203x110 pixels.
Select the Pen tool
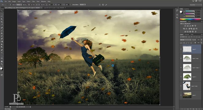pyautogui.click(x=2, y=50)
